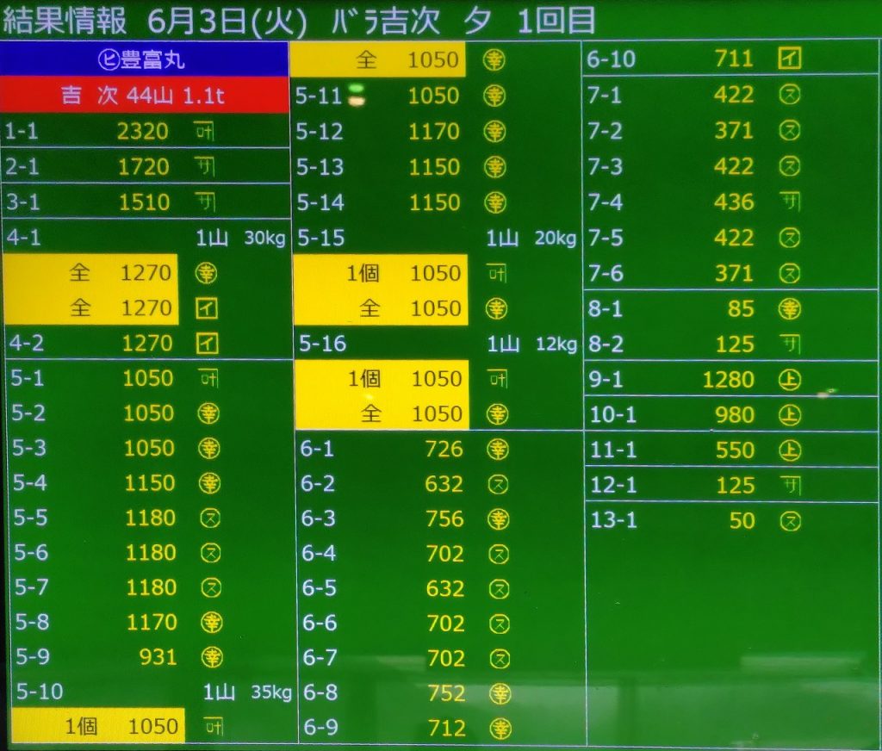Viewport: 882px width, 751px height.
Task: Select the circular buyer mark in row 8-1
Action: pos(789,309)
